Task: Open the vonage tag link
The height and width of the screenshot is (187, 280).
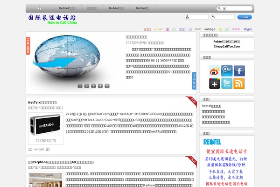Action: point(210,29)
